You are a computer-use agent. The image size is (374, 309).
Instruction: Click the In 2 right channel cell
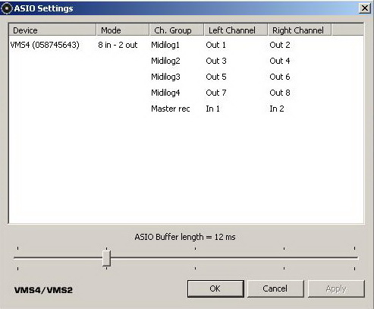click(x=277, y=109)
